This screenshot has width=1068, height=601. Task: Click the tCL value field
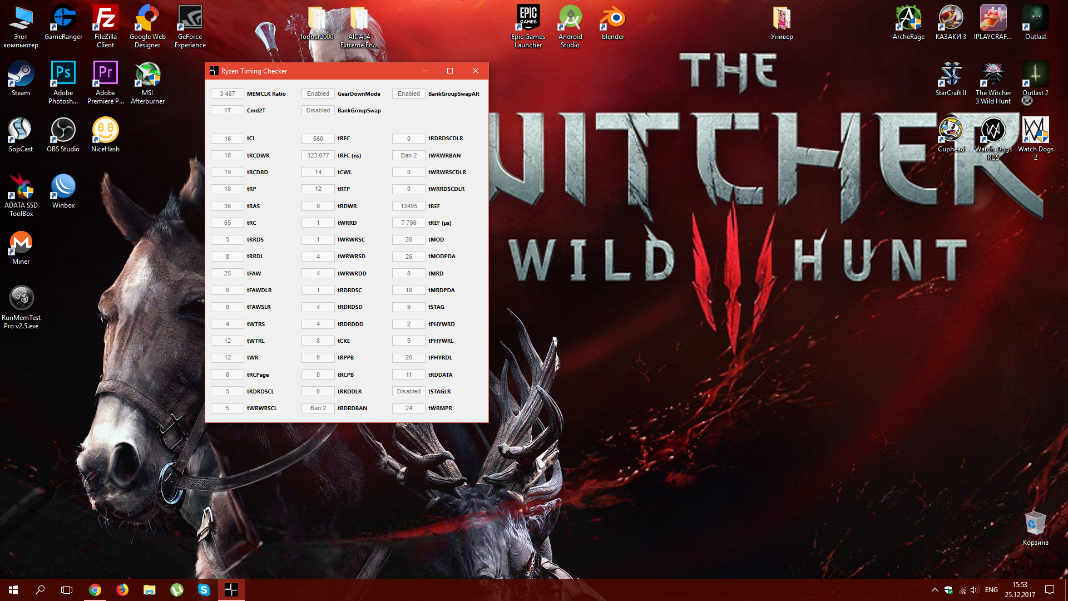click(x=228, y=139)
